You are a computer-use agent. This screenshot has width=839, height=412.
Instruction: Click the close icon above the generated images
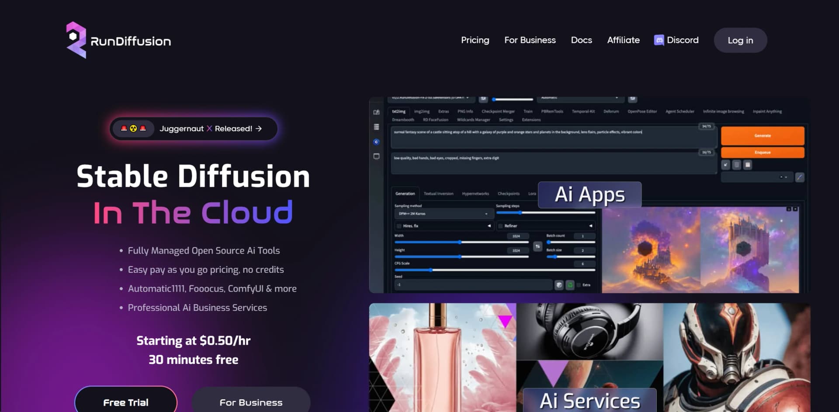tap(795, 209)
